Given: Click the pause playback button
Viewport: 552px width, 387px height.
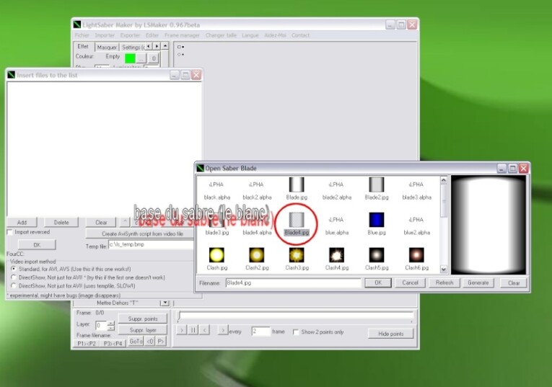Looking at the screenshot, I should click(x=193, y=330).
